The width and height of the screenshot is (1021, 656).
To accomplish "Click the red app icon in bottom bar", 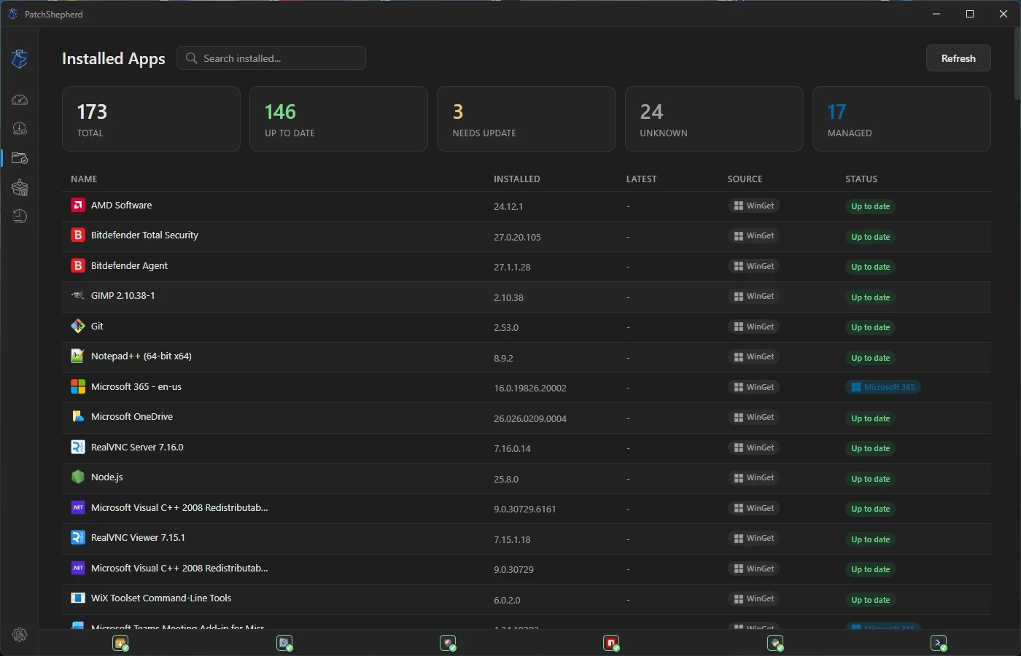I will pyautogui.click(x=611, y=643).
